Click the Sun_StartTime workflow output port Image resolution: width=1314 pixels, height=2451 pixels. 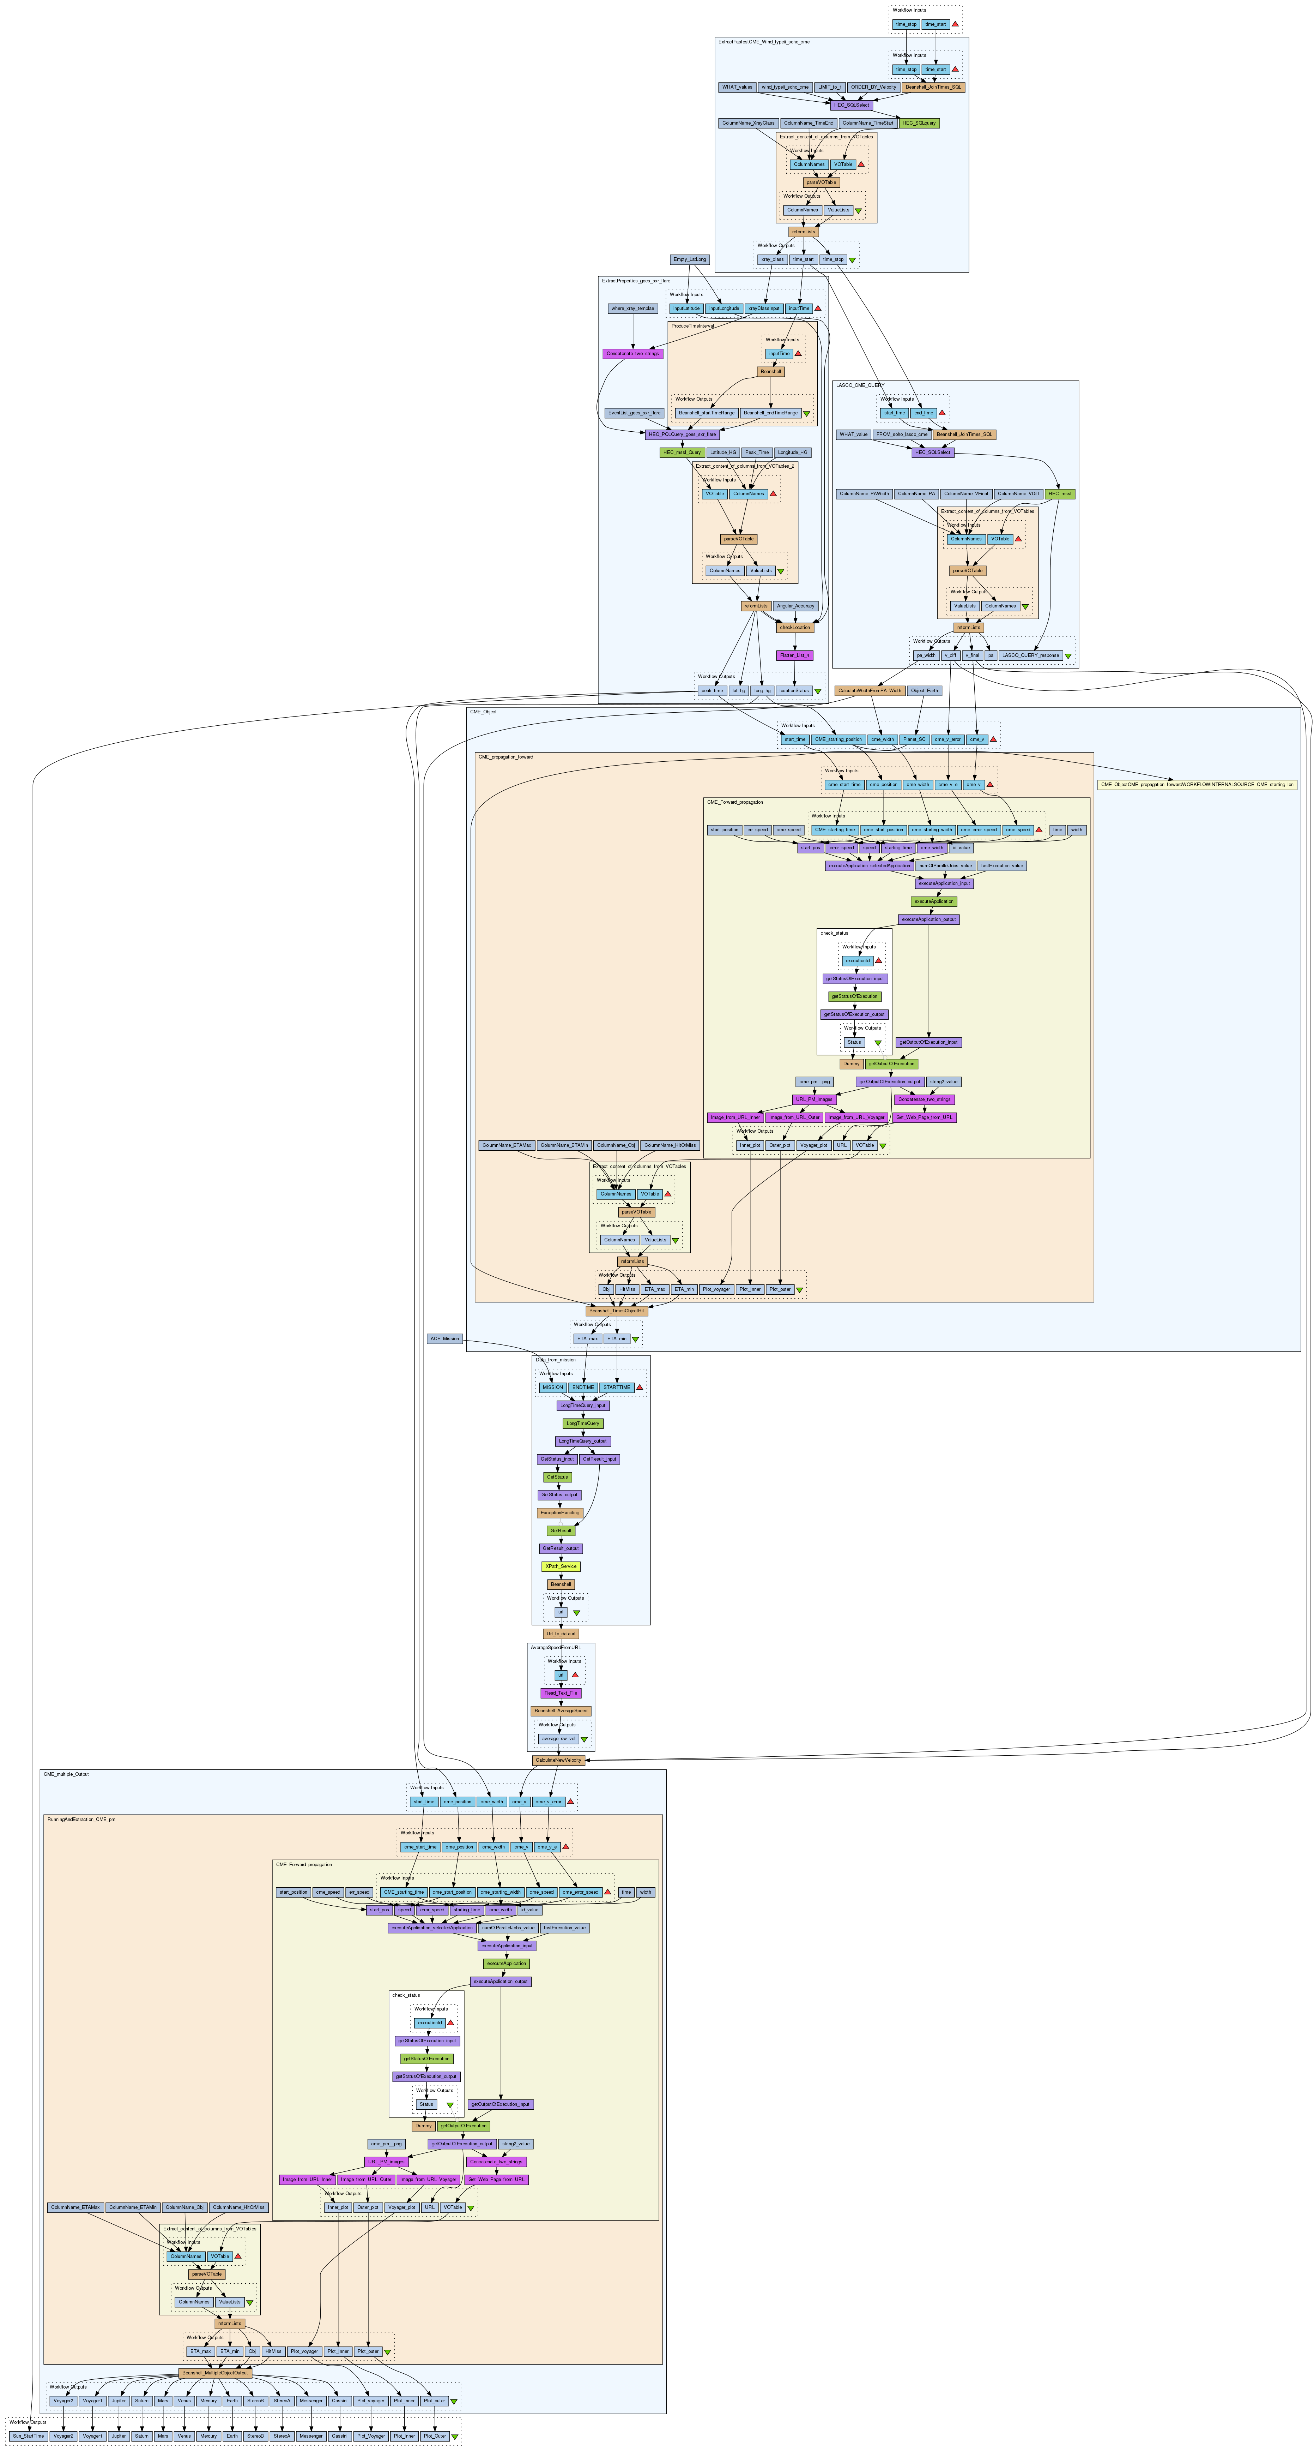29,2437
